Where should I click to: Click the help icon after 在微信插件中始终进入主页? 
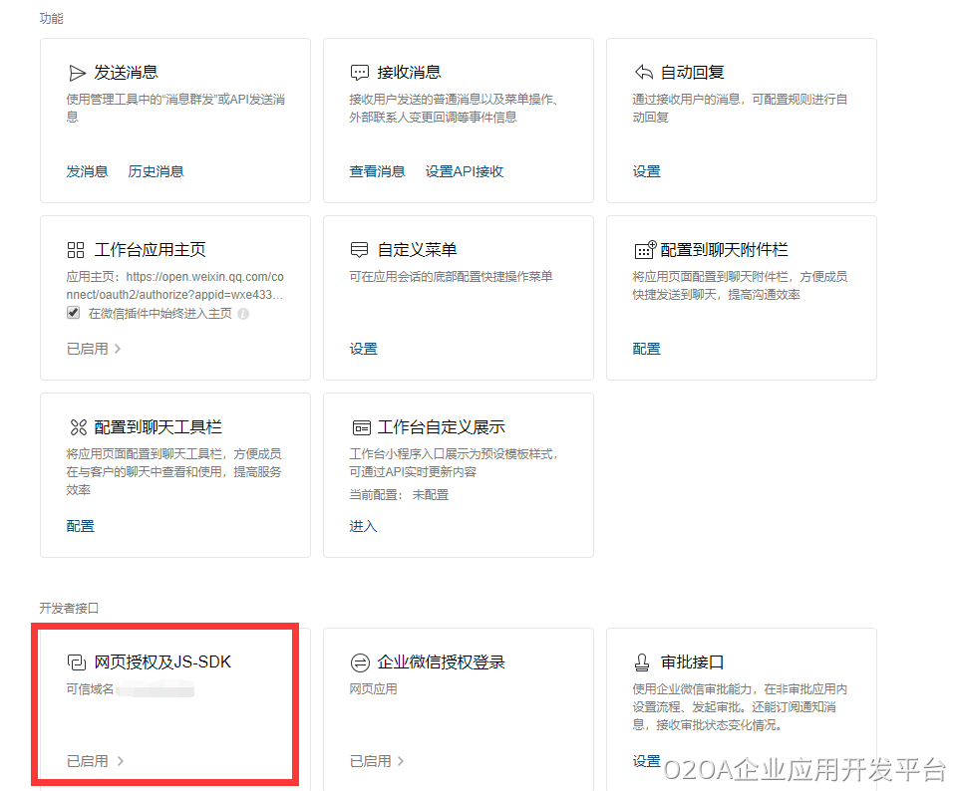pos(243,314)
